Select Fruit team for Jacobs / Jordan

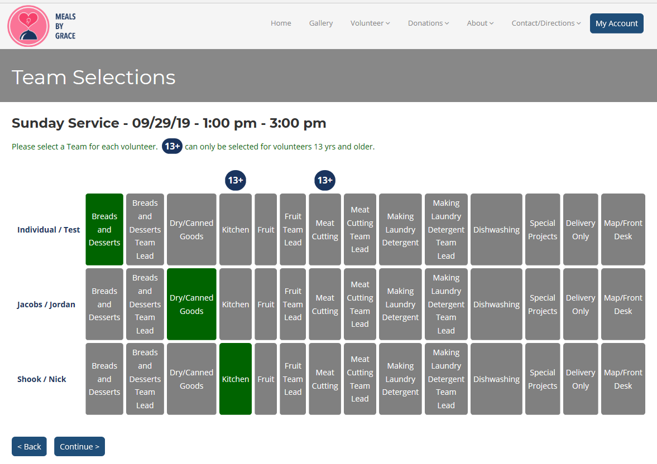[x=266, y=304]
